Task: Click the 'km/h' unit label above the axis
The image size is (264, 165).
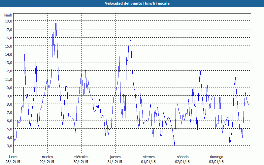Action: pyautogui.click(x=8, y=15)
